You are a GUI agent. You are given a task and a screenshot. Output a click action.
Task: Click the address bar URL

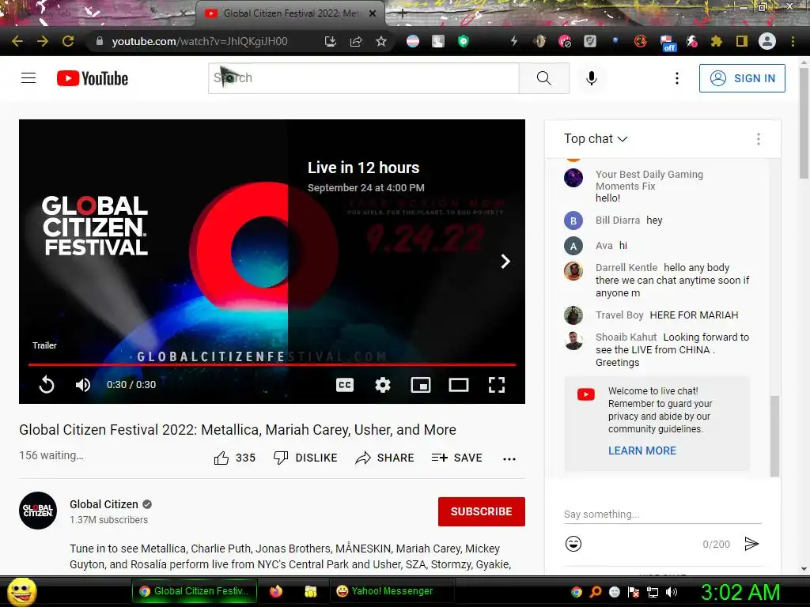(x=200, y=41)
